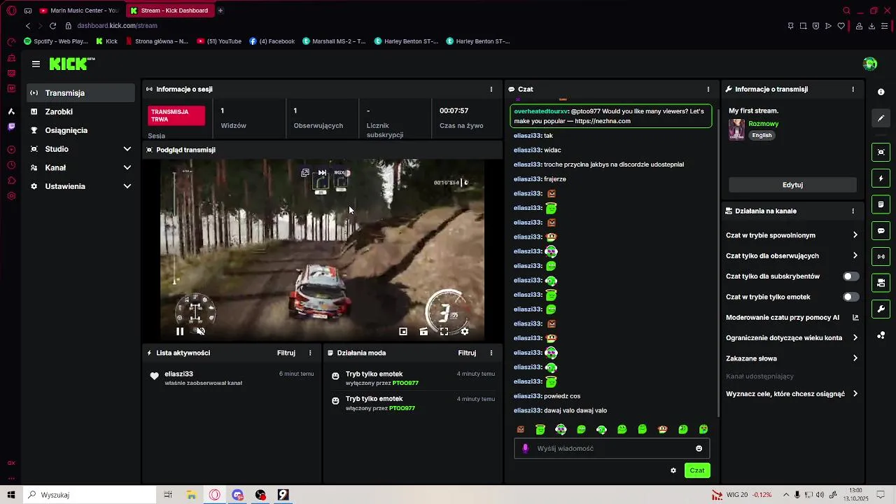Viewport: 896px width, 504px height.
Task: Open Ograniczenie dotyczące wieku konta
Action: coord(792,338)
